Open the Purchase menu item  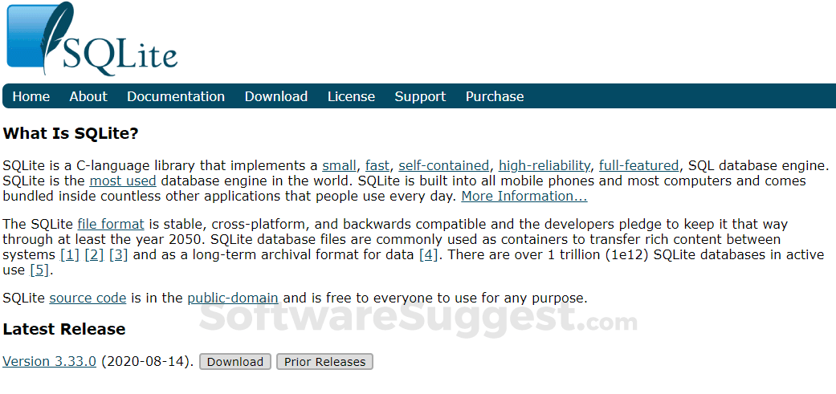pos(495,96)
